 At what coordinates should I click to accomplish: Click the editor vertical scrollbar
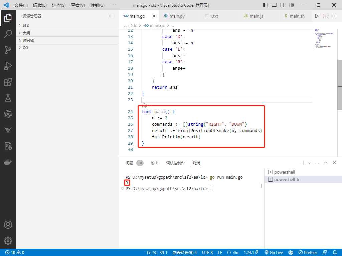coord(340,85)
